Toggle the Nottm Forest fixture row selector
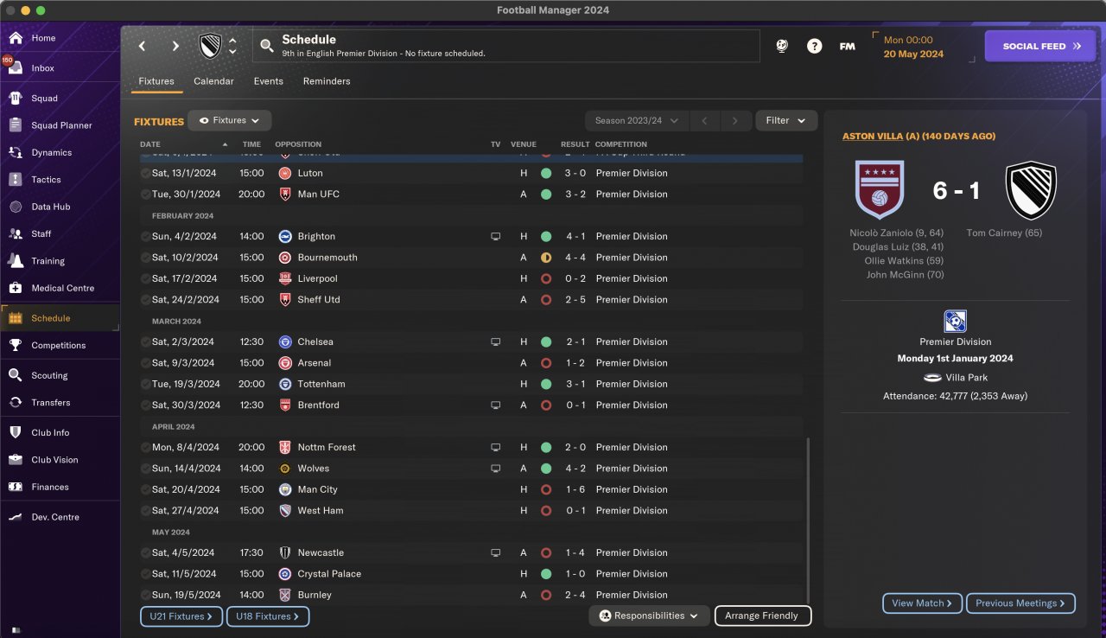1106x638 pixels. pyautogui.click(x=145, y=447)
